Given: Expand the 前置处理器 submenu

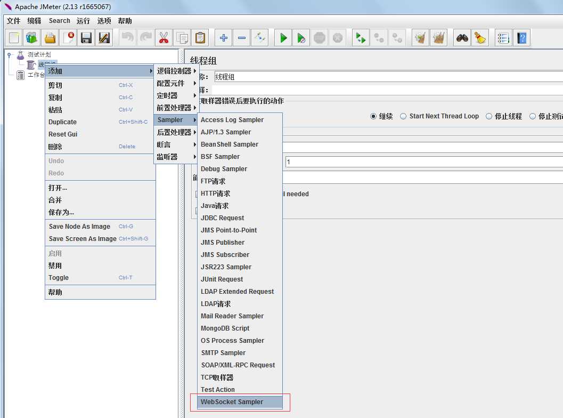Looking at the screenshot, I should [x=176, y=108].
